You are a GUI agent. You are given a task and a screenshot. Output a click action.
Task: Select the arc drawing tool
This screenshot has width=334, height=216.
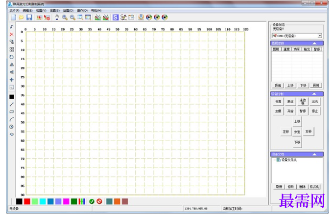[12, 119]
